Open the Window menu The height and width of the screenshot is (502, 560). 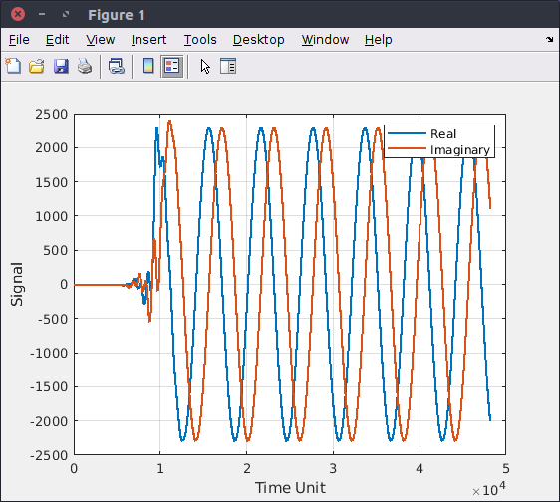click(x=326, y=40)
